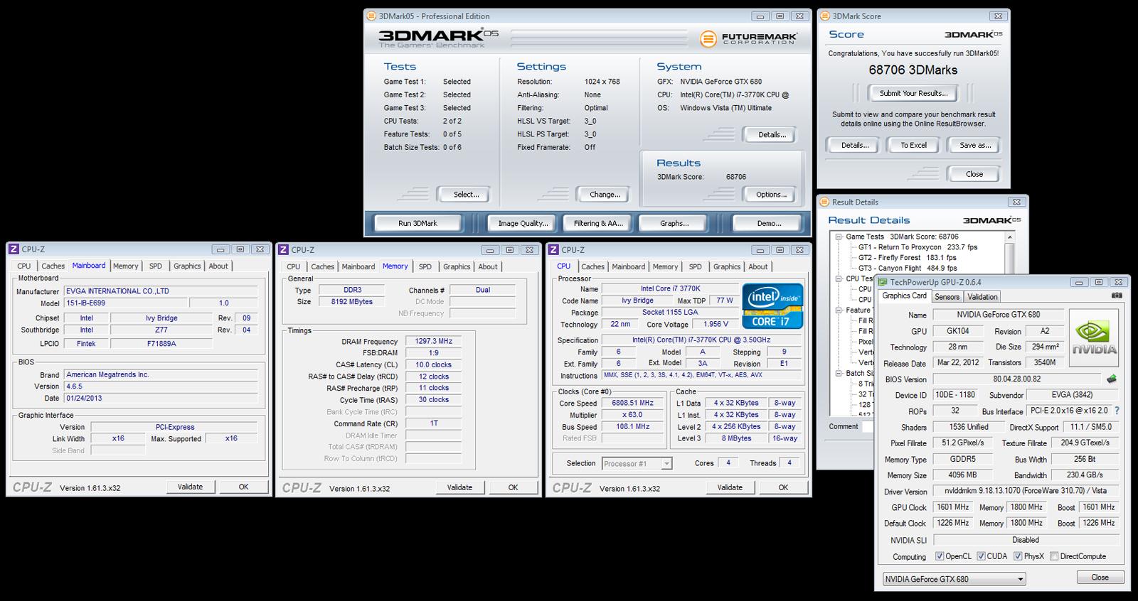Click Submit Your Results... button
Screen dimensions: 1138x601
click(x=913, y=93)
